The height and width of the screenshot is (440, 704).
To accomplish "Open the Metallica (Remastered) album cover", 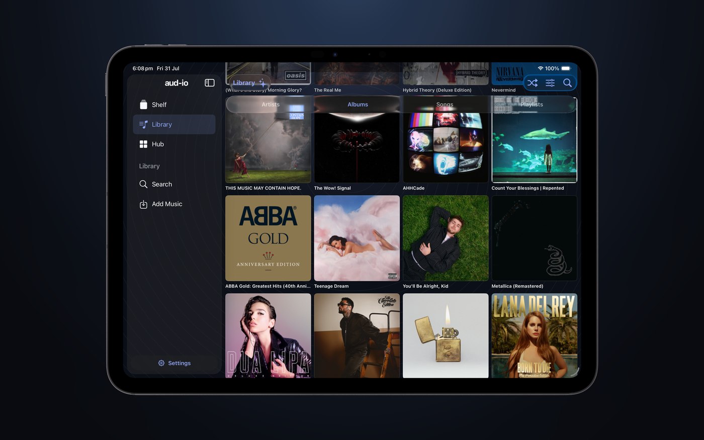I will click(x=535, y=238).
